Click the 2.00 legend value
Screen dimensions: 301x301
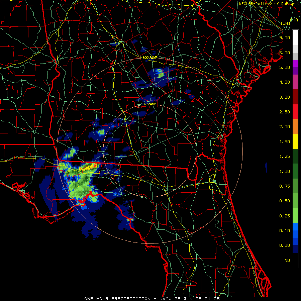click(x=285, y=127)
